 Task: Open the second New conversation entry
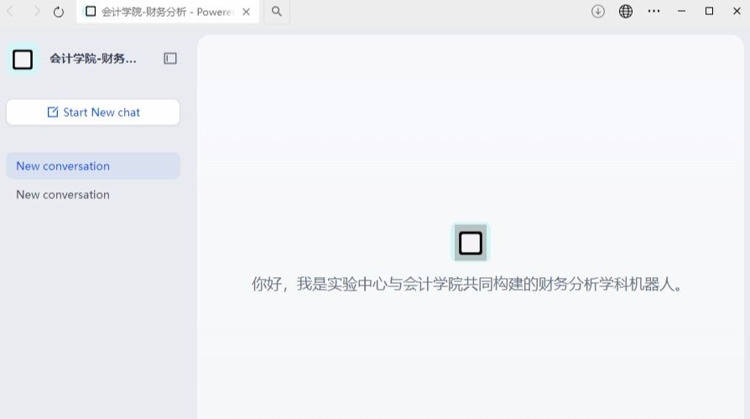click(63, 195)
